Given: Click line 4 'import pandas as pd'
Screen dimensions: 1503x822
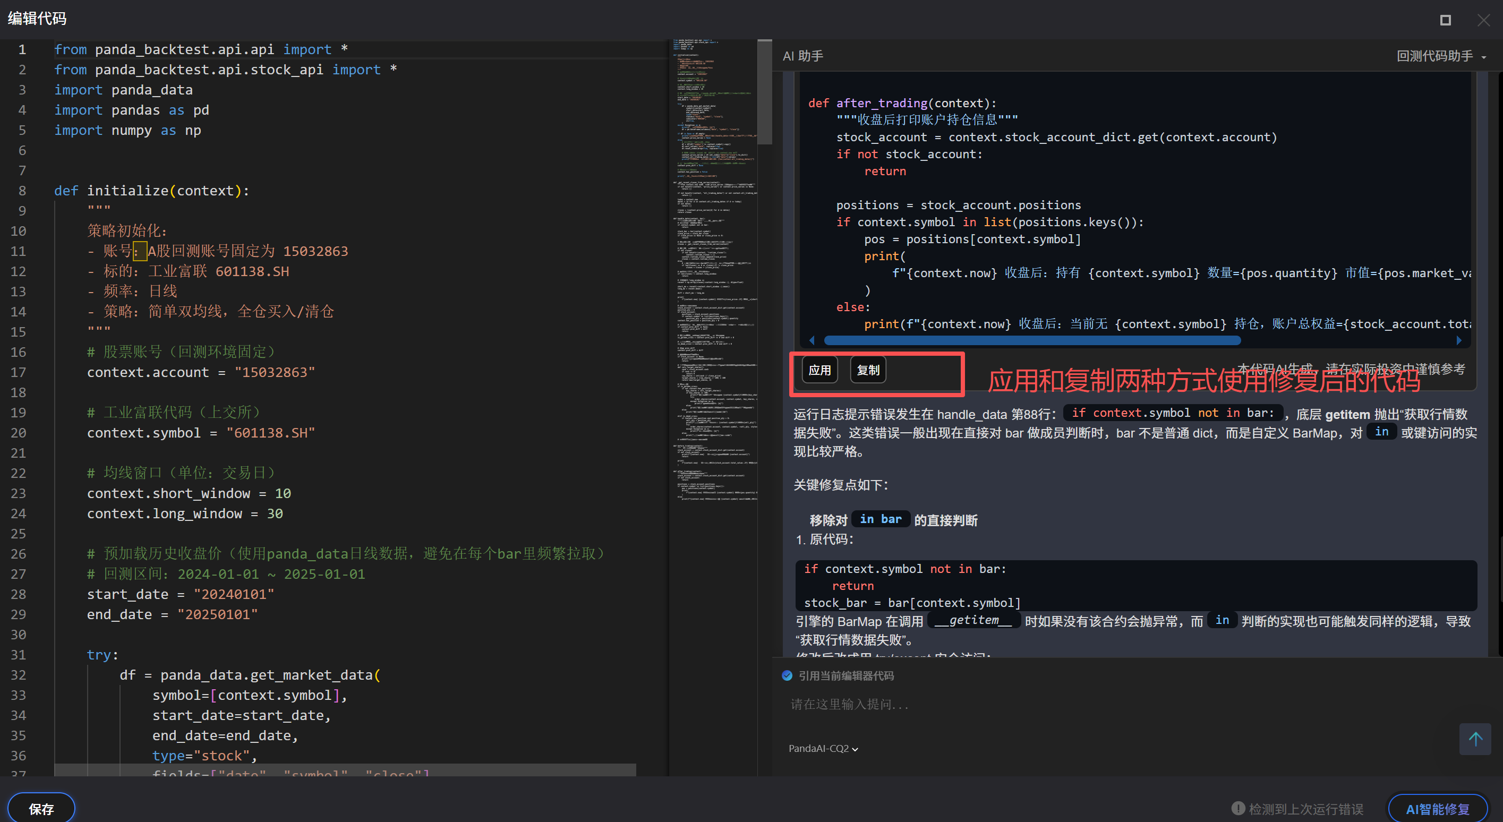Looking at the screenshot, I should click(x=131, y=110).
